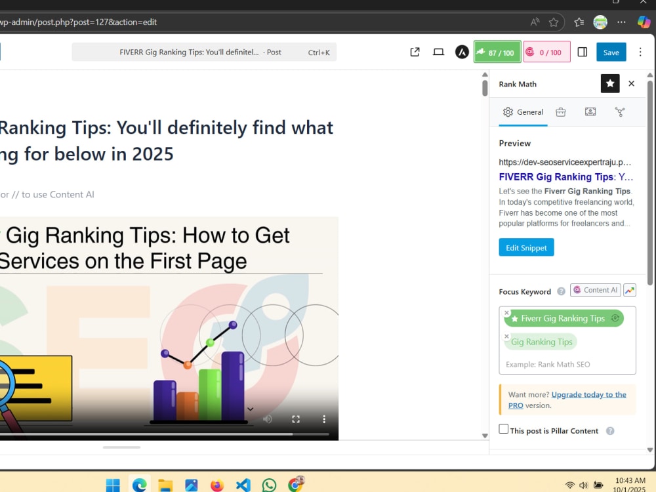
Task: Enter fullscreen on the video
Action: point(296,419)
